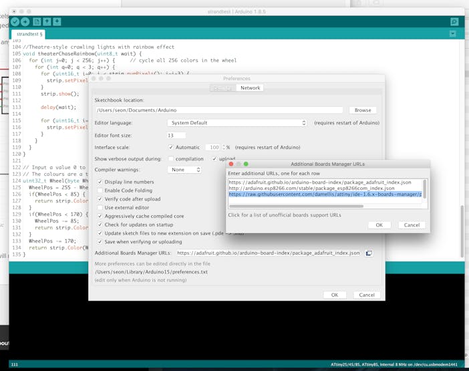469x371 pixels.
Task: Click the Save sketch icon
Action: click(x=57, y=21)
